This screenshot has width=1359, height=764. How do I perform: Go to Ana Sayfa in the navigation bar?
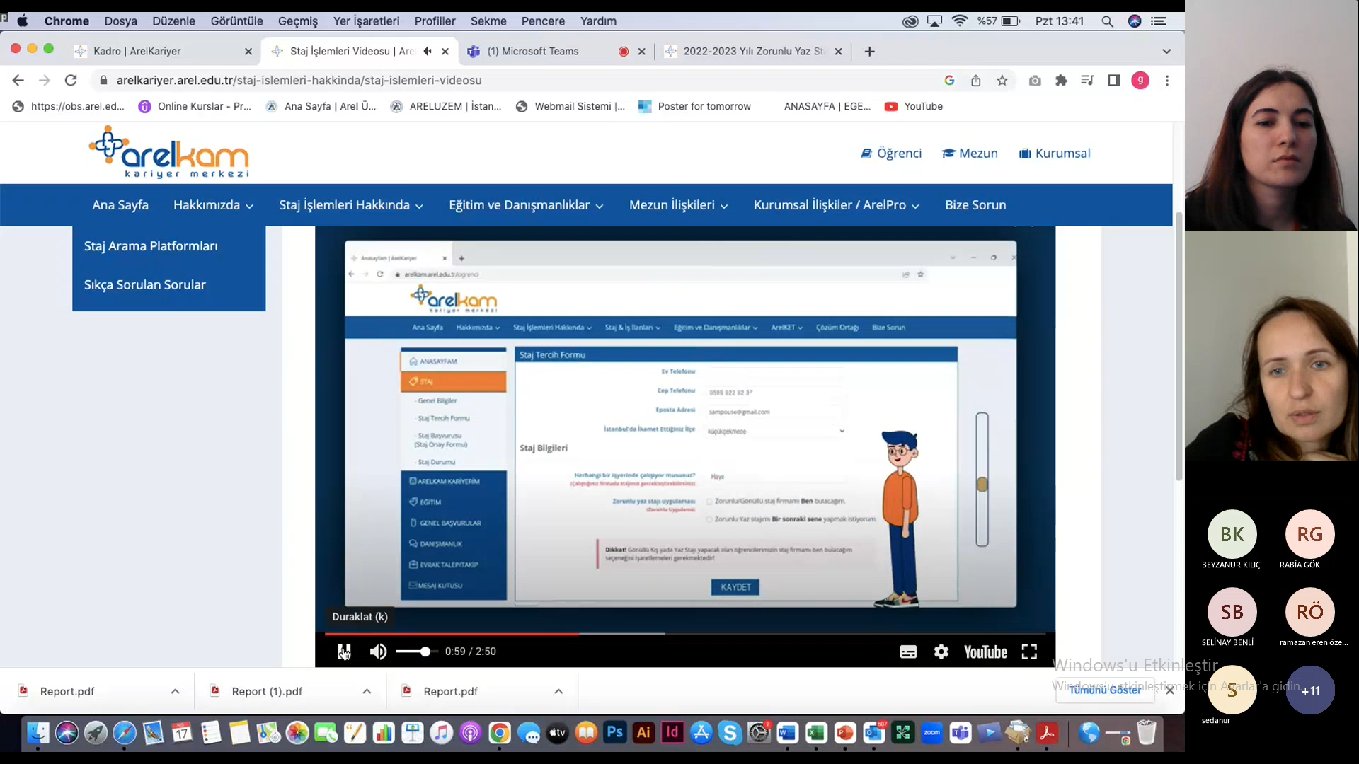point(120,205)
